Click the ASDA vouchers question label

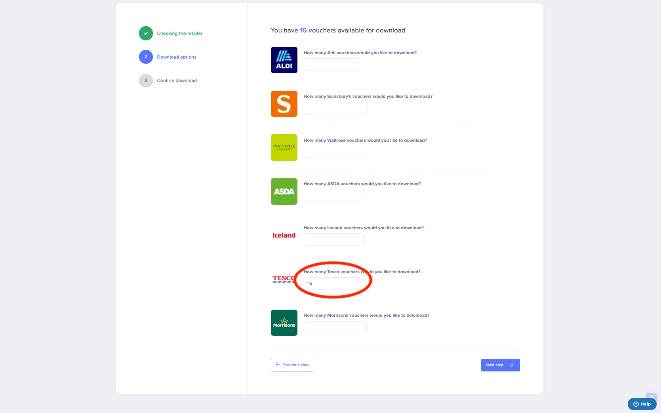click(x=362, y=184)
